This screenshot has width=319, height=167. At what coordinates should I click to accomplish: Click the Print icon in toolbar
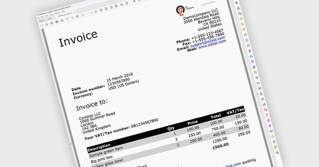pyautogui.click(x=57, y=22)
